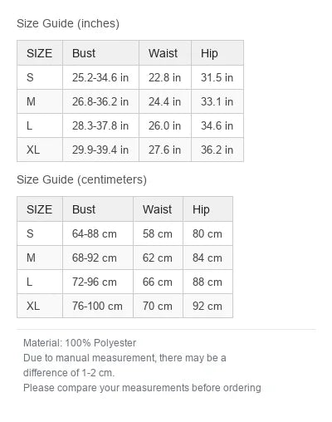The height and width of the screenshot is (422, 332).
Task: Click the Material: 100% Polyester text
Action: click(x=80, y=343)
